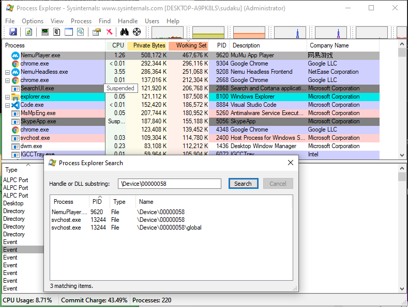
Task: Sort search results by Type column
Action: [123, 202]
